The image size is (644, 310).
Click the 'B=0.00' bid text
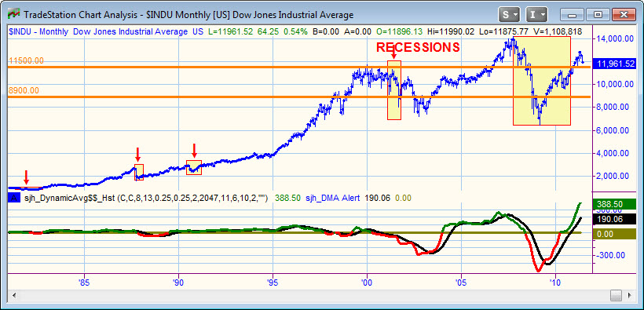(x=326, y=31)
